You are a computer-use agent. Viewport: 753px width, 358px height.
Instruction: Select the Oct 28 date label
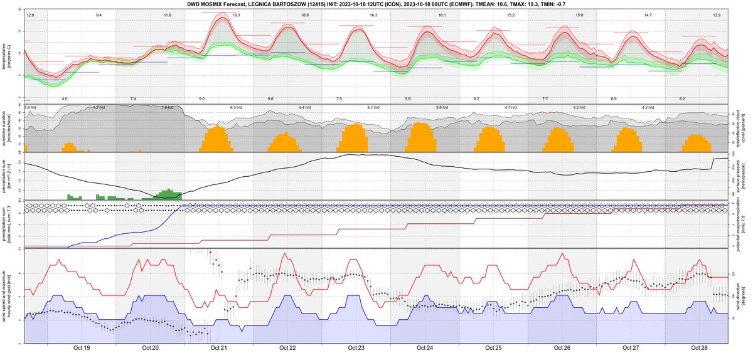coord(699,347)
